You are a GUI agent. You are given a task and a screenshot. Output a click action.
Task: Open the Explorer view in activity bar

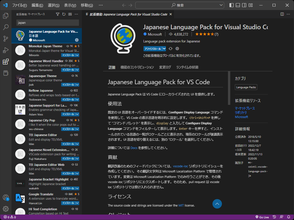(6, 16)
